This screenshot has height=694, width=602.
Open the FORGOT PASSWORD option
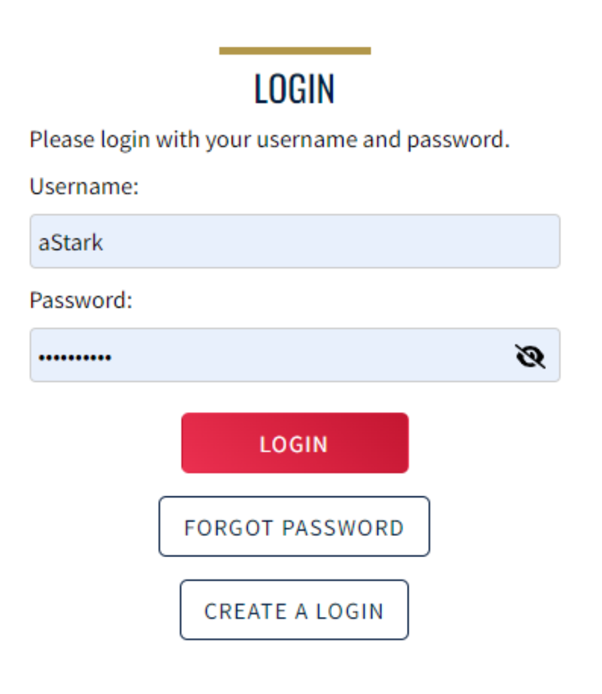[294, 527]
